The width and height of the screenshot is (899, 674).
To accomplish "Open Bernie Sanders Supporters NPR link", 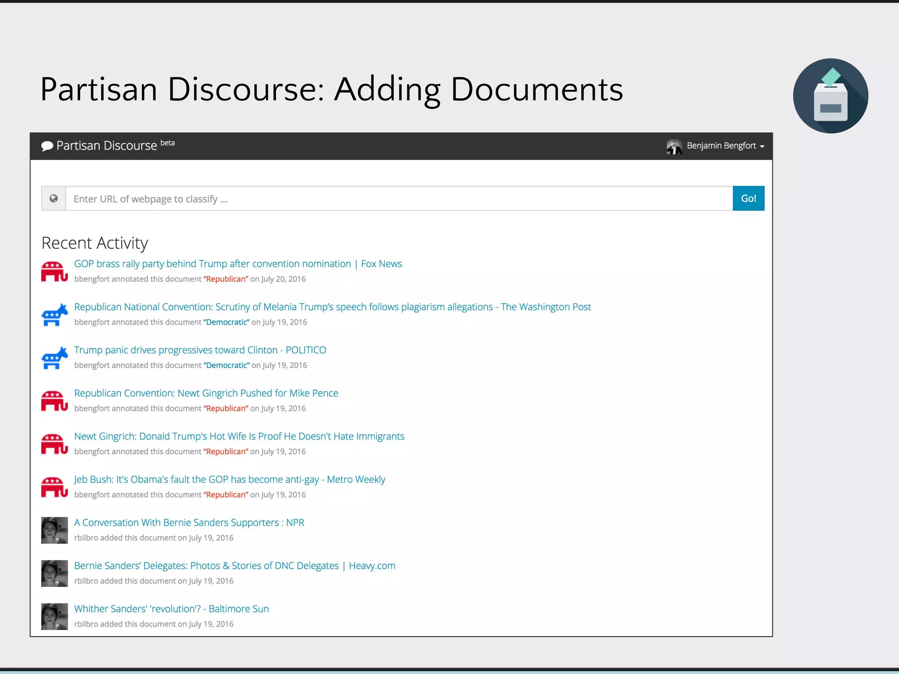I will click(x=189, y=523).
